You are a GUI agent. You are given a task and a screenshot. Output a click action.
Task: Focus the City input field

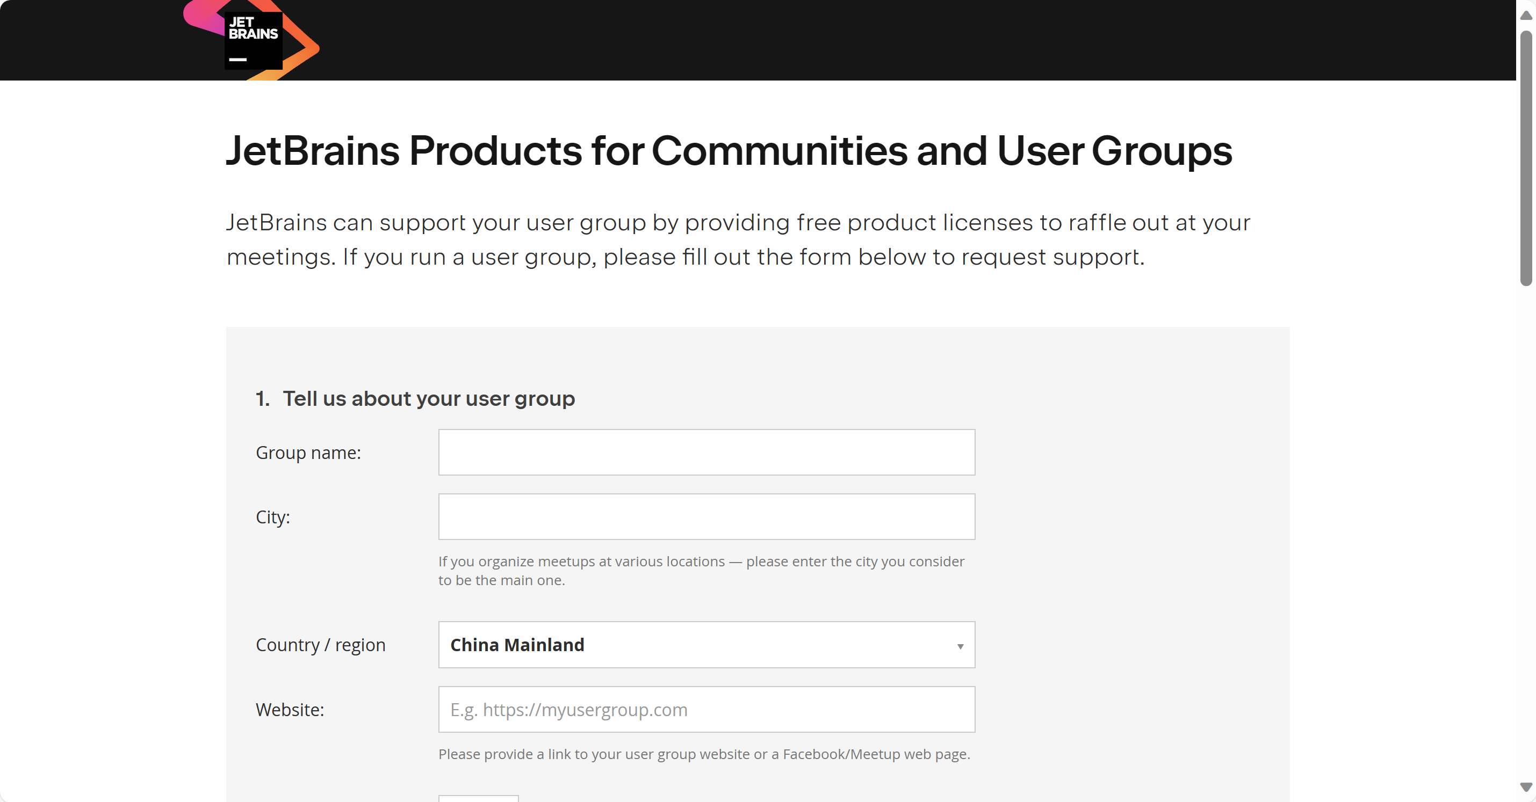click(x=706, y=516)
